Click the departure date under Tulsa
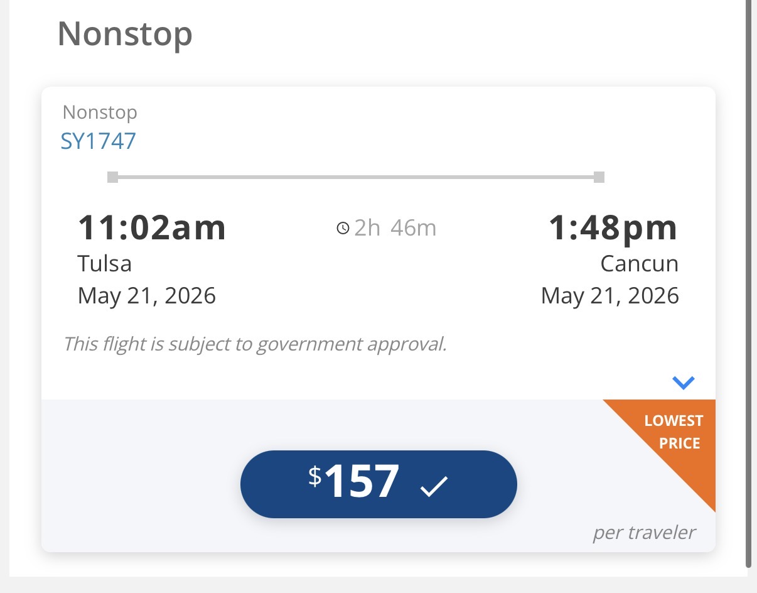This screenshot has width=757, height=593. pos(147,295)
